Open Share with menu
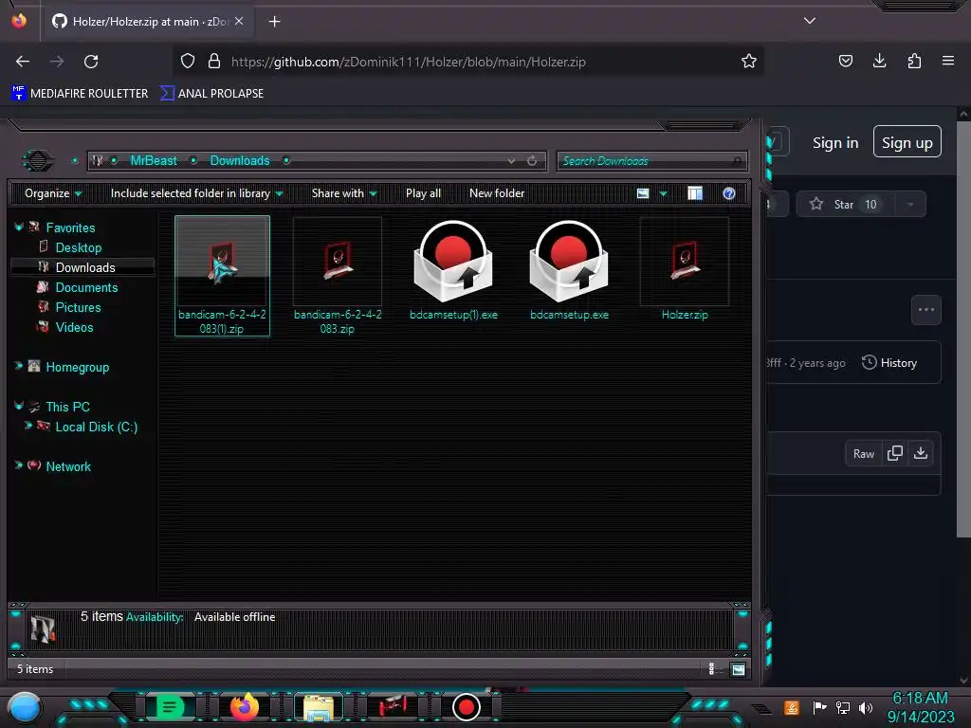The width and height of the screenshot is (971, 728). (x=344, y=193)
